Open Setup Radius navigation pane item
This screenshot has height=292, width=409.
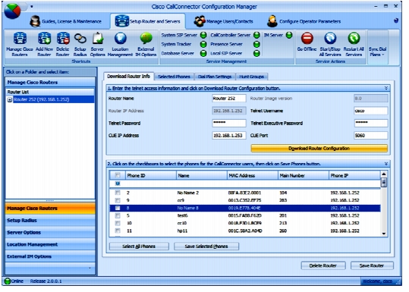tap(50, 221)
